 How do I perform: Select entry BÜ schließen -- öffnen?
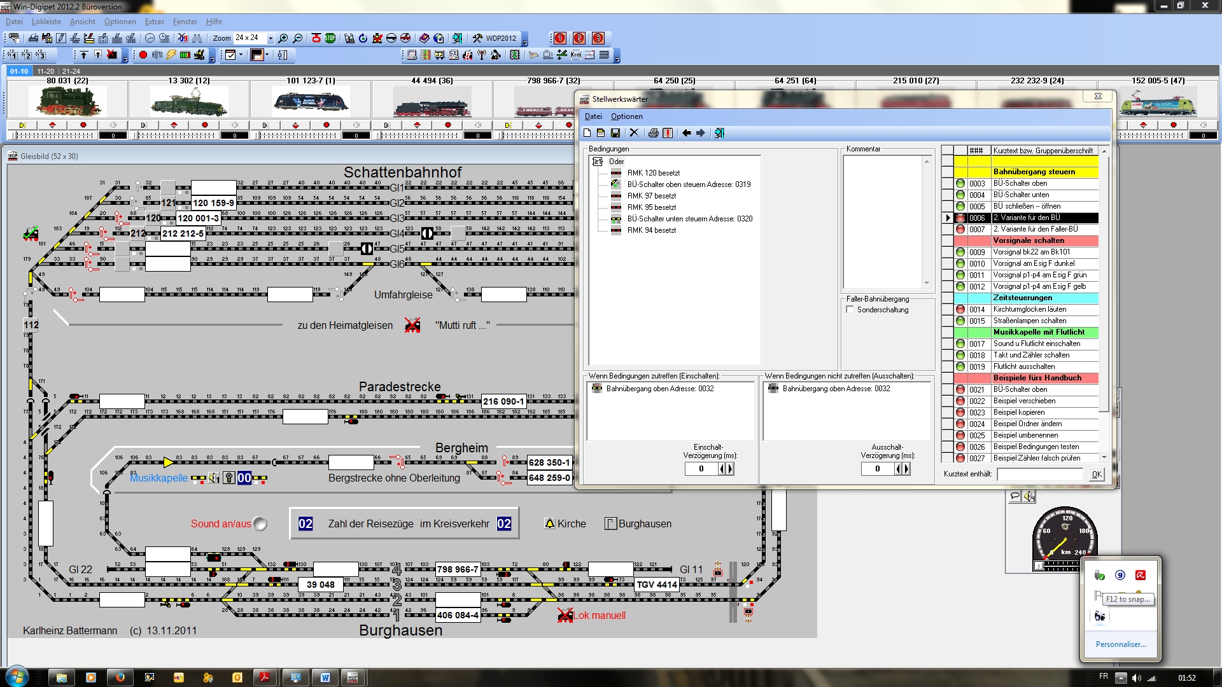coord(1027,206)
